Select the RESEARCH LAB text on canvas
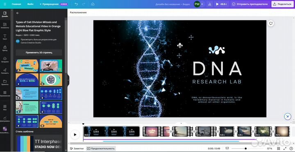This screenshot has width=295, height=152. coord(217,82)
